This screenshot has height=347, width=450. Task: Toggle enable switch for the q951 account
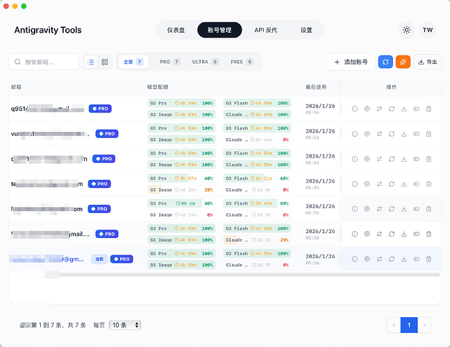(417, 109)
